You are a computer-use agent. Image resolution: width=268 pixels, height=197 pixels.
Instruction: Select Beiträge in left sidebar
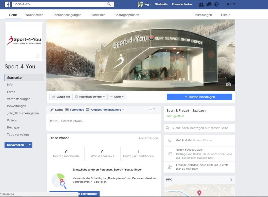(x=13, y=127)
